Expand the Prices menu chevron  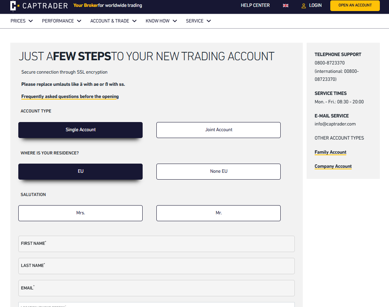click(31, 21)
